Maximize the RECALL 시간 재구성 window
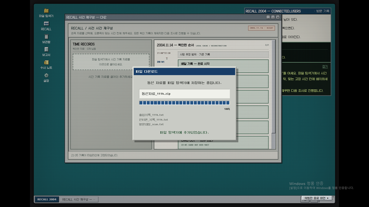The width and height of the screenshot is (369, 207). click(273, 17)
